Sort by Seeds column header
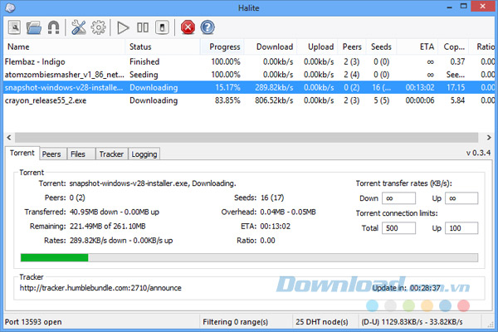498x332 pixels. [382, 47]
